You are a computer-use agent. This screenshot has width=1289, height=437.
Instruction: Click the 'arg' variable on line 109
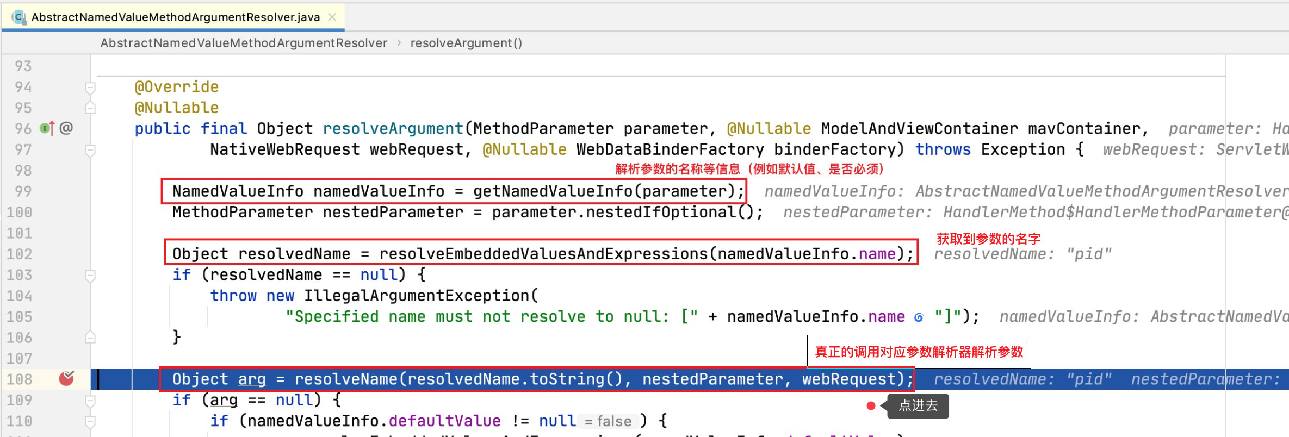[224, 401]
